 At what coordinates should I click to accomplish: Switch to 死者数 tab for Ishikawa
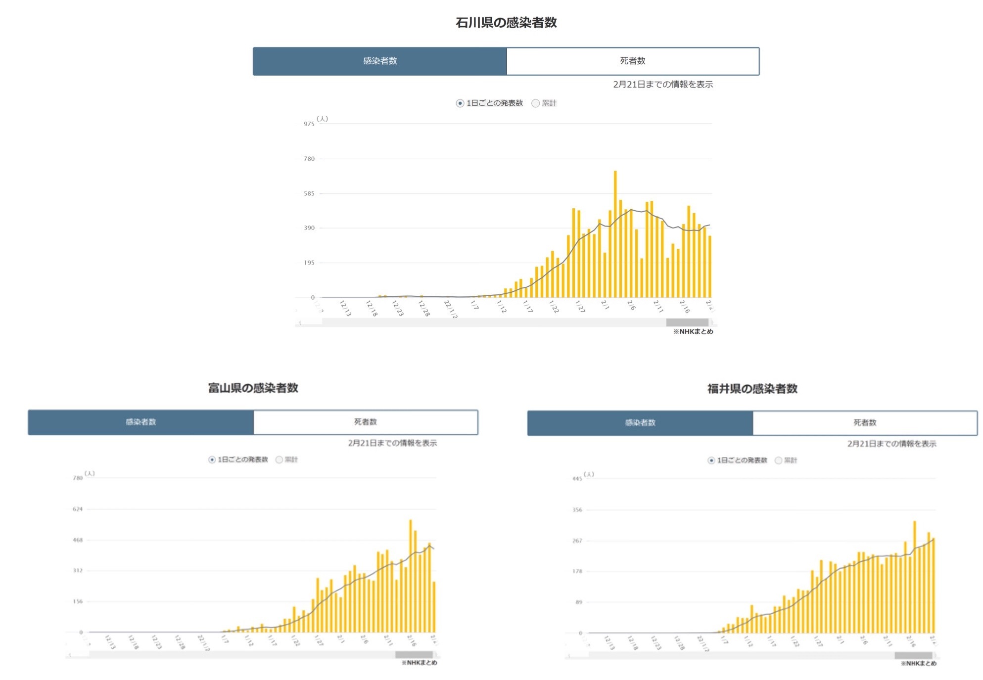[x=633, y=61]
